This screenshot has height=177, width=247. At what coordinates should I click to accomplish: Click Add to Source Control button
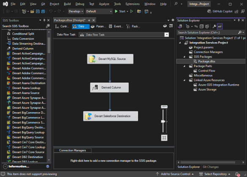[x=175, y=174]
